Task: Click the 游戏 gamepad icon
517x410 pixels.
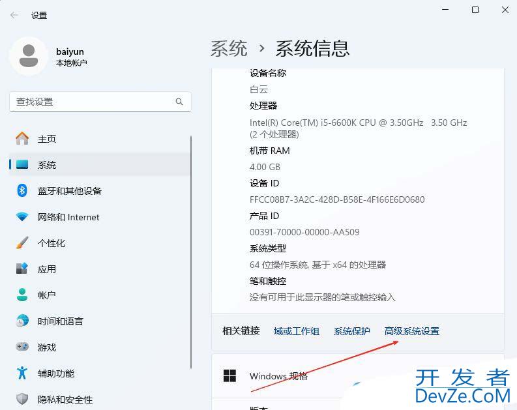Action: pos(22,347)
